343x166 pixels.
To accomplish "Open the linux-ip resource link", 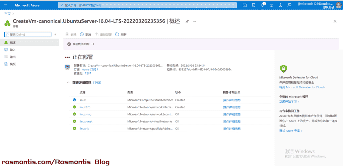I will [84, 129].
